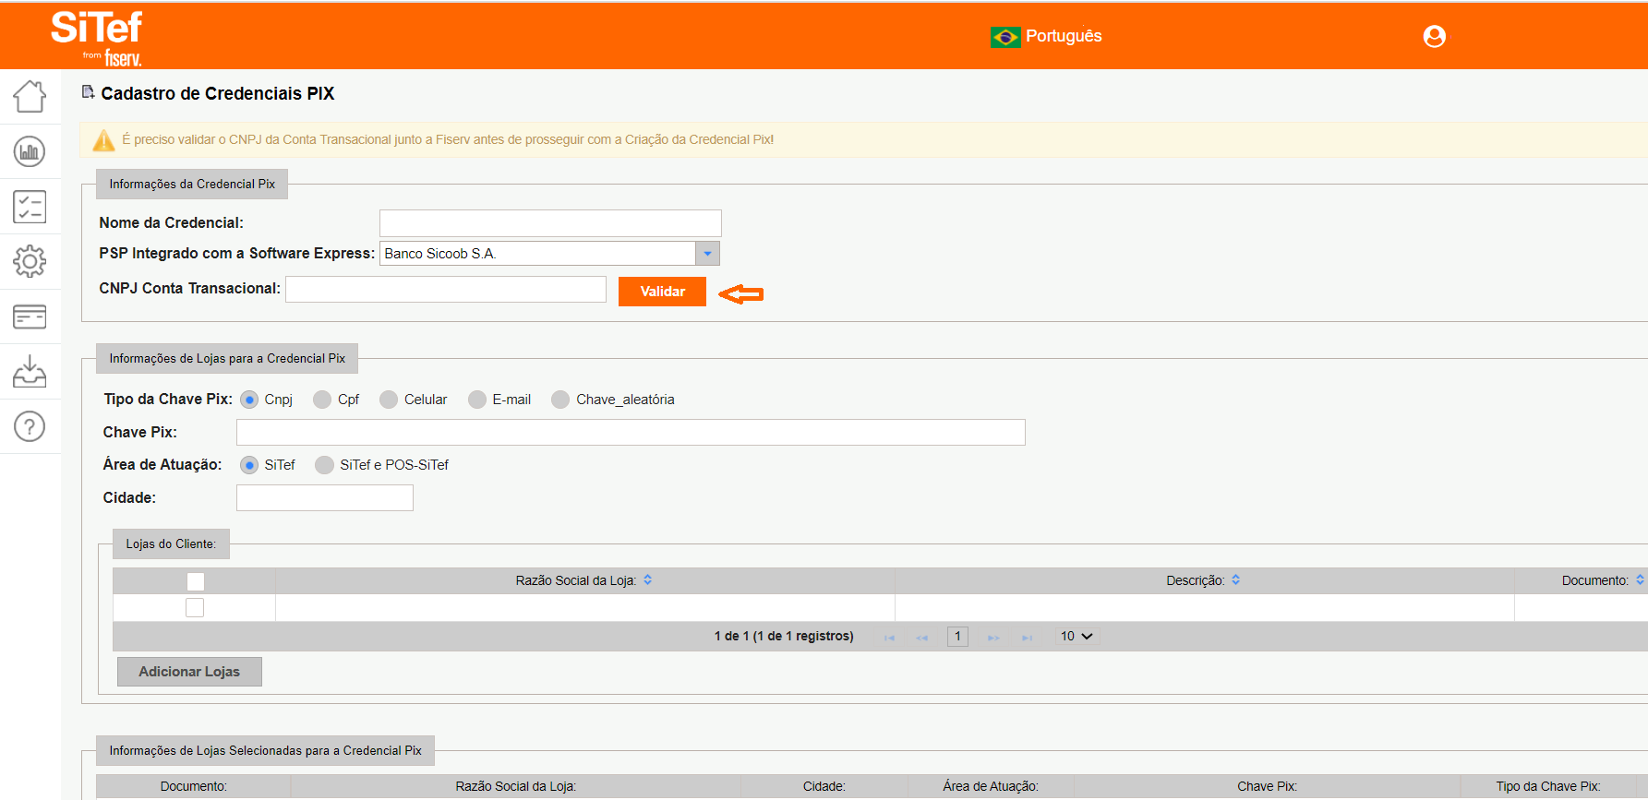Open the help question mark icon
Screen dimensions: 1648x800
click(x=30, y=426)
